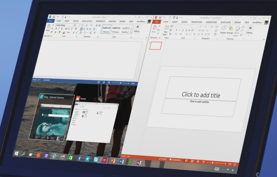Toggle Strikethrough in Word's Font group
Image resolution: width=277 pixels, height=177 pixels.
click(66, 29)
